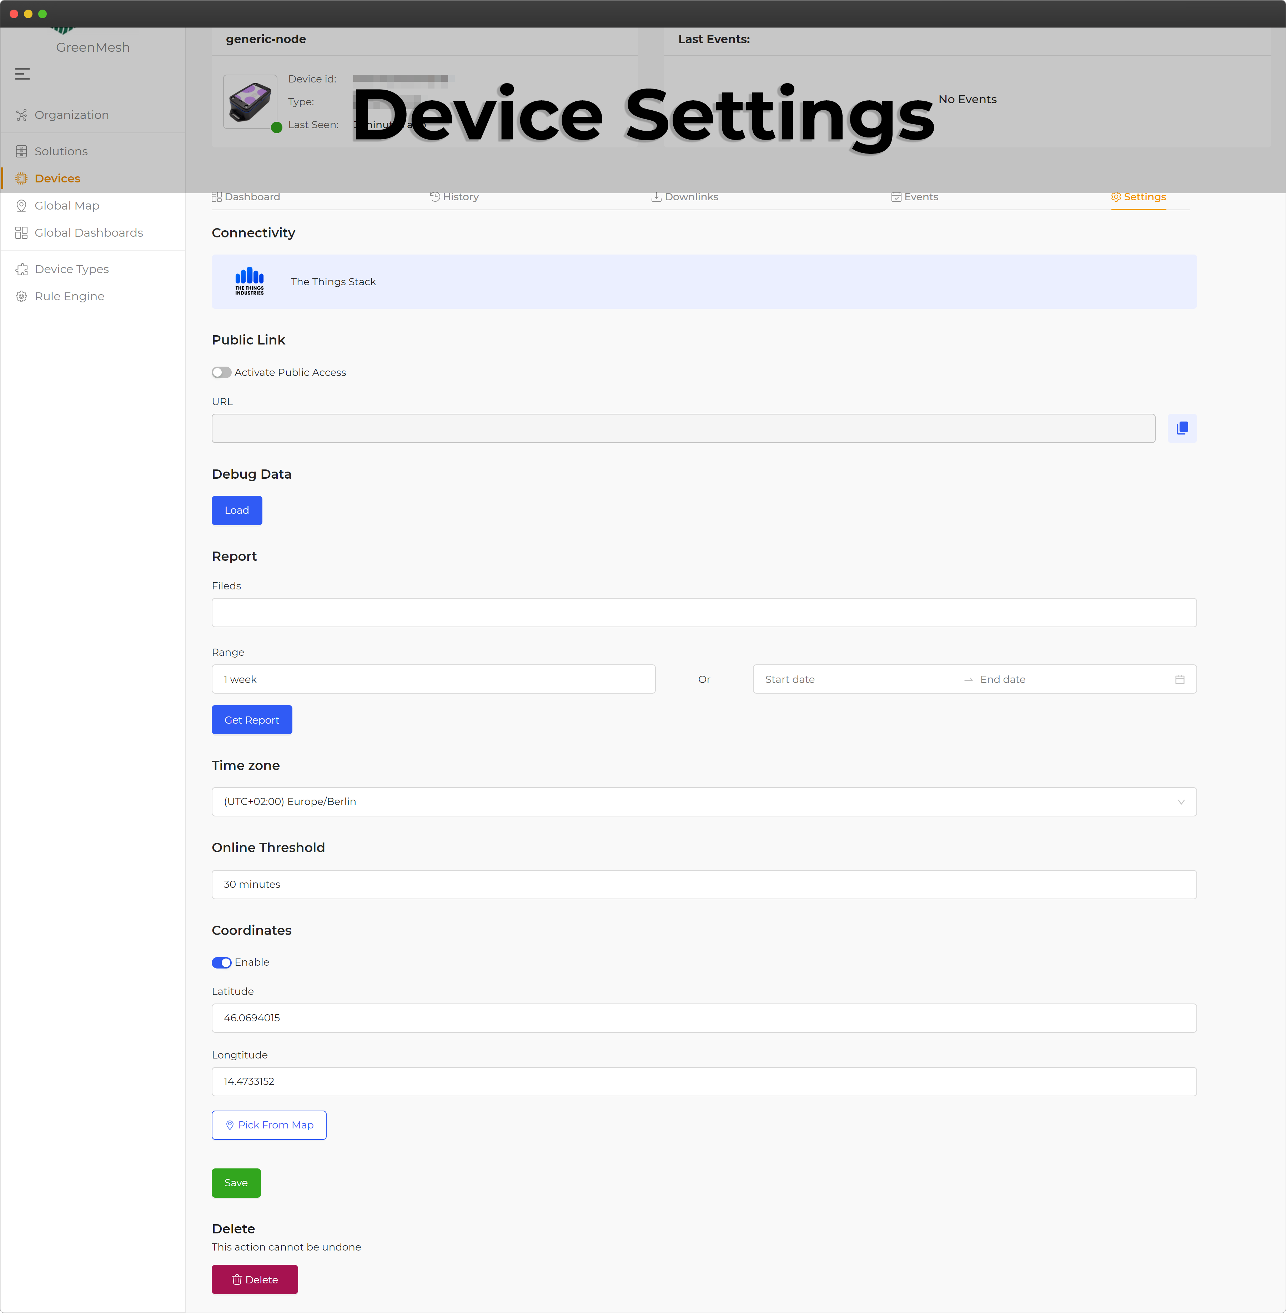Toggle the hamburger sidebar collapse icon

tap(22, 74)
